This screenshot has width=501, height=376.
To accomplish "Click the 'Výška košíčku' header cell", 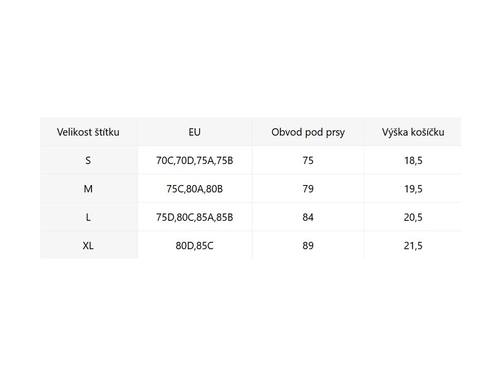I will (413, 132).
